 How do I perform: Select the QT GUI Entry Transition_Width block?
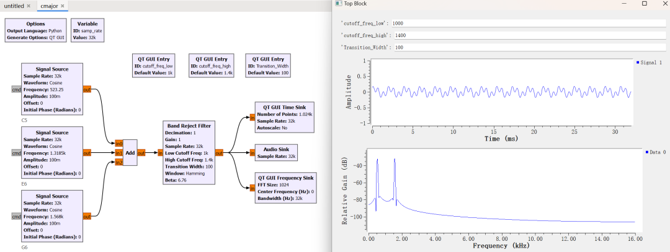(x=269, y=65)
